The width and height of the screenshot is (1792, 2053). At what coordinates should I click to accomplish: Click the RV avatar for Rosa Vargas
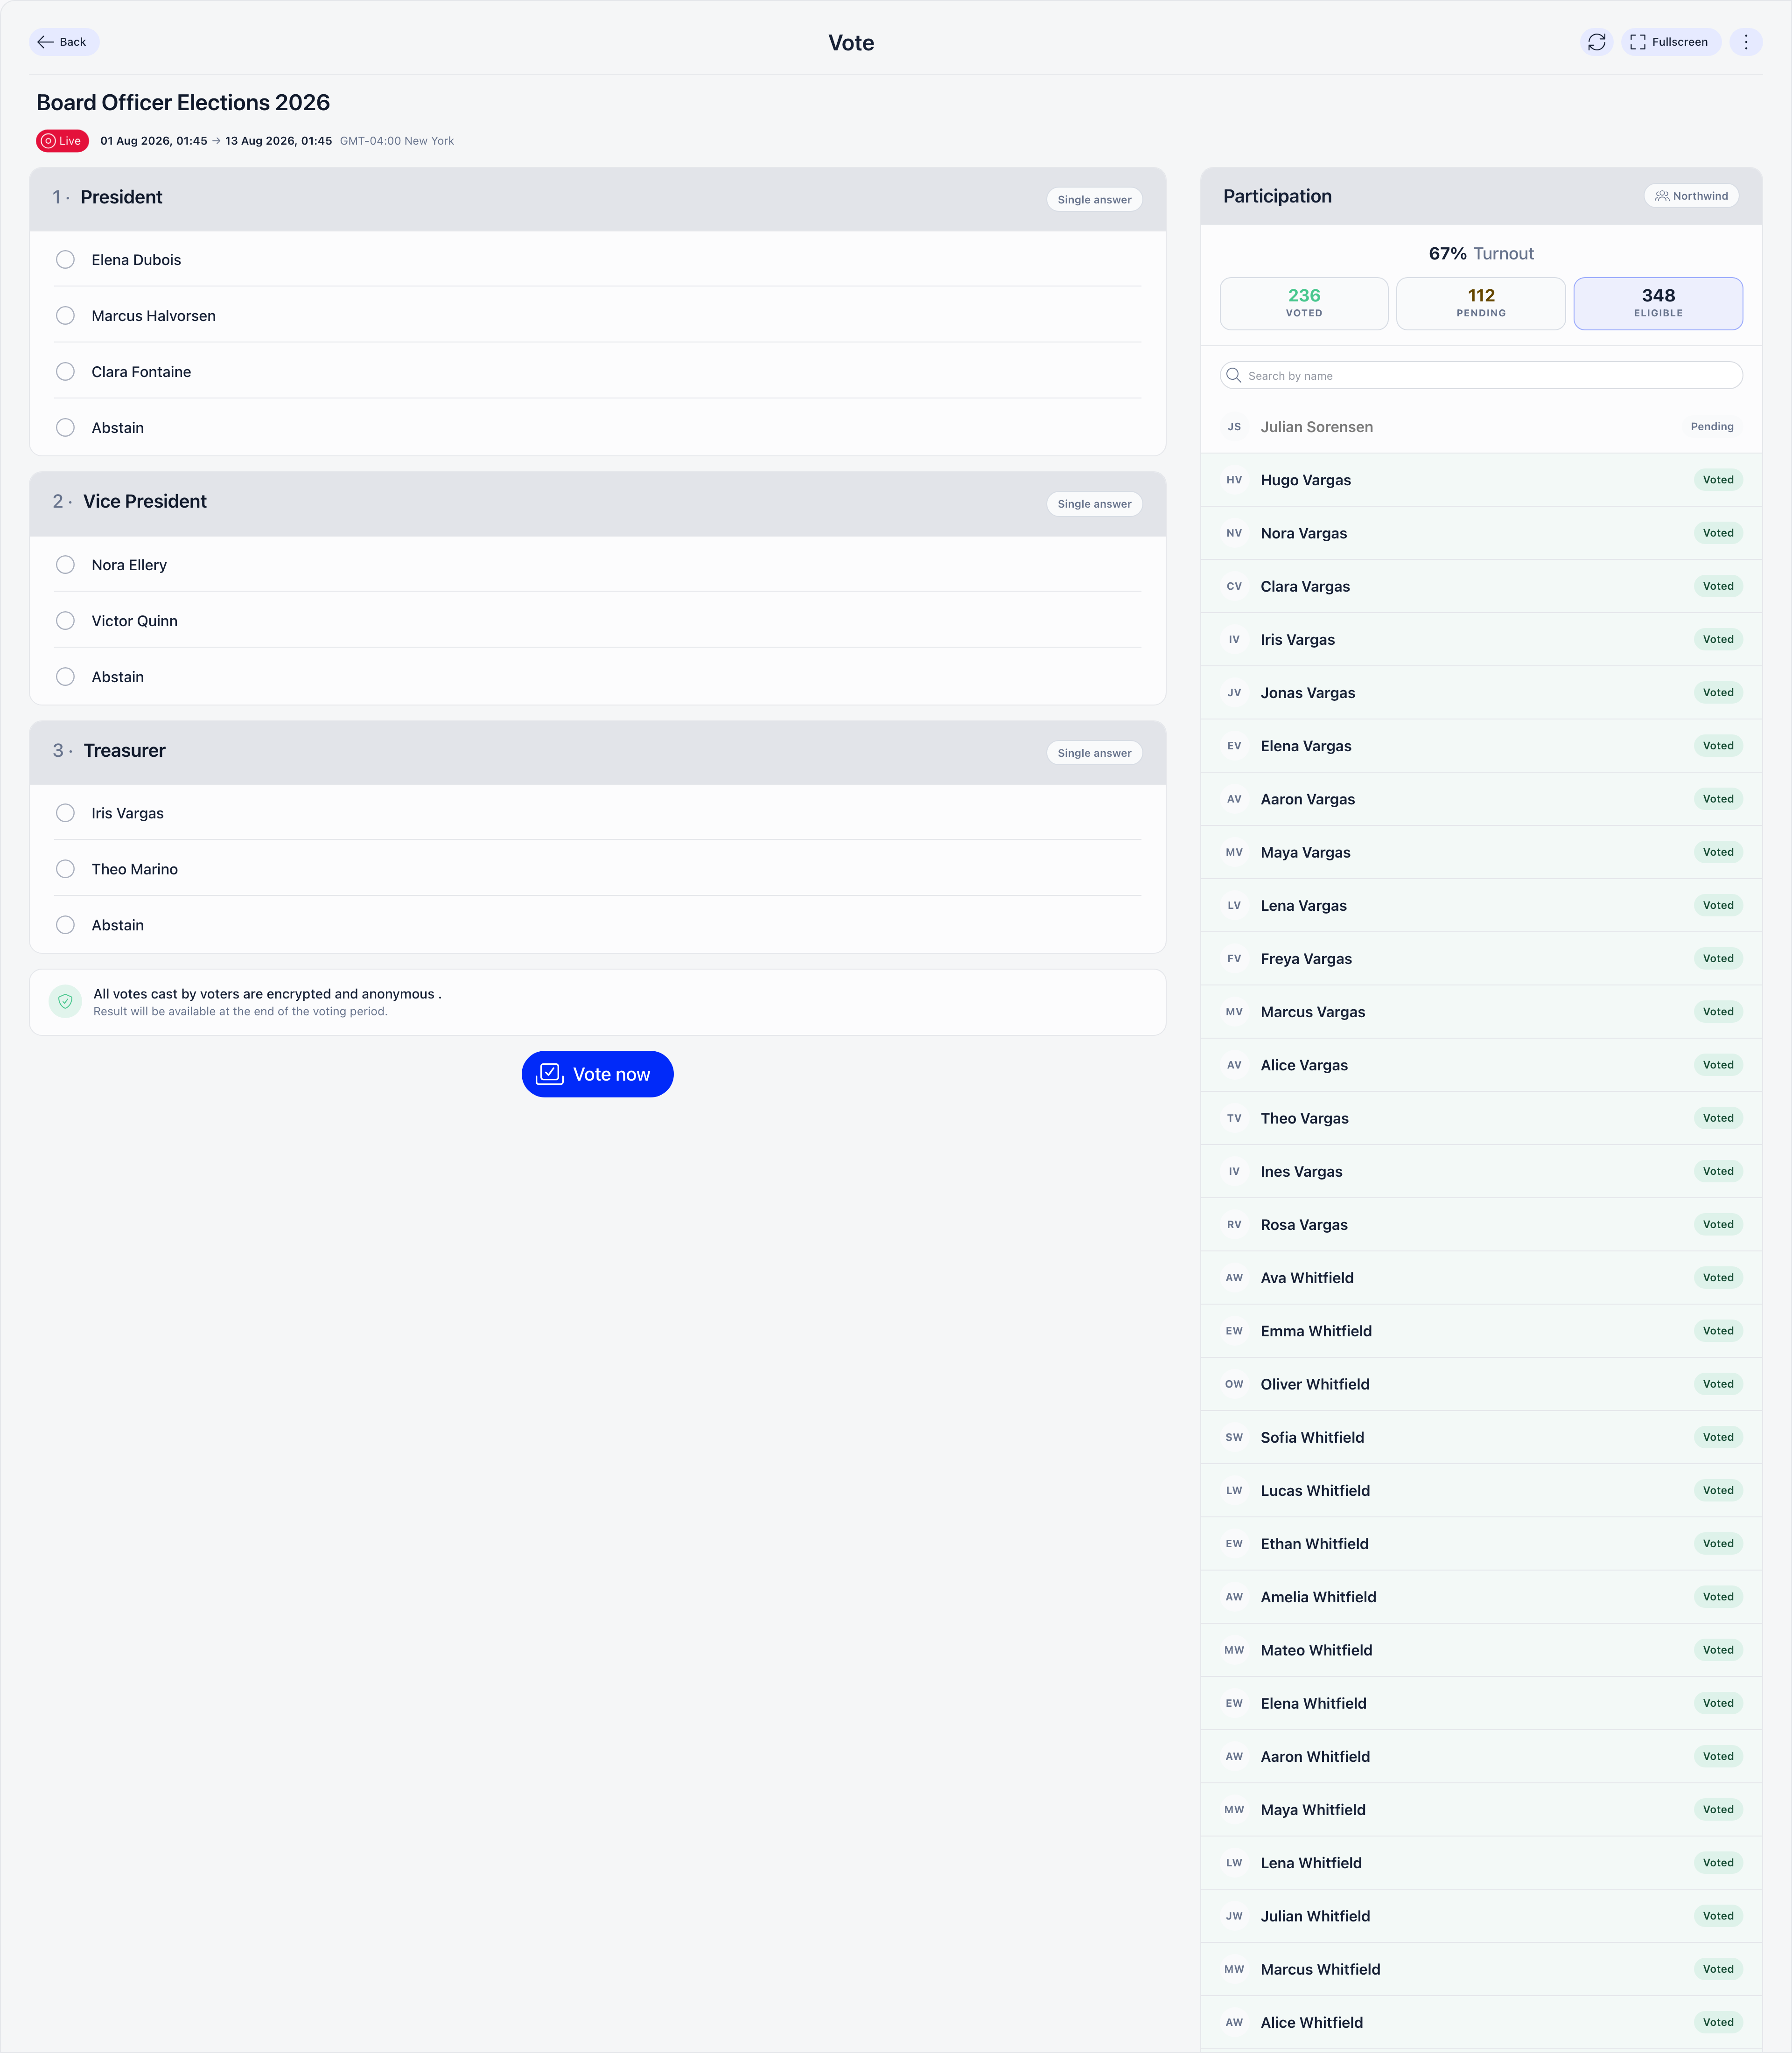tap(1234, 1224)
